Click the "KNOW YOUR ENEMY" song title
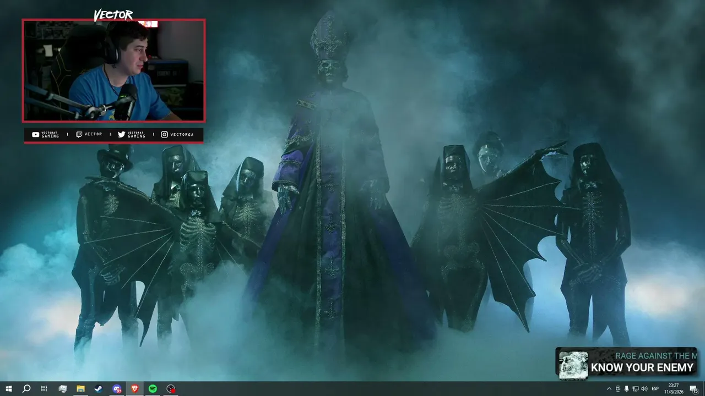Screen dimensions: 705x396 click(642, 368)
